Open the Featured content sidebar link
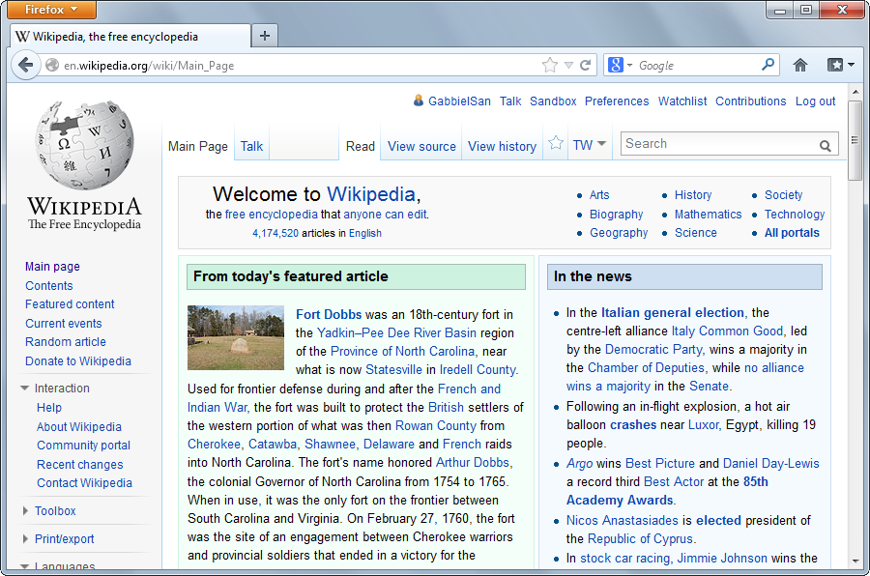 tap(70, 304)
